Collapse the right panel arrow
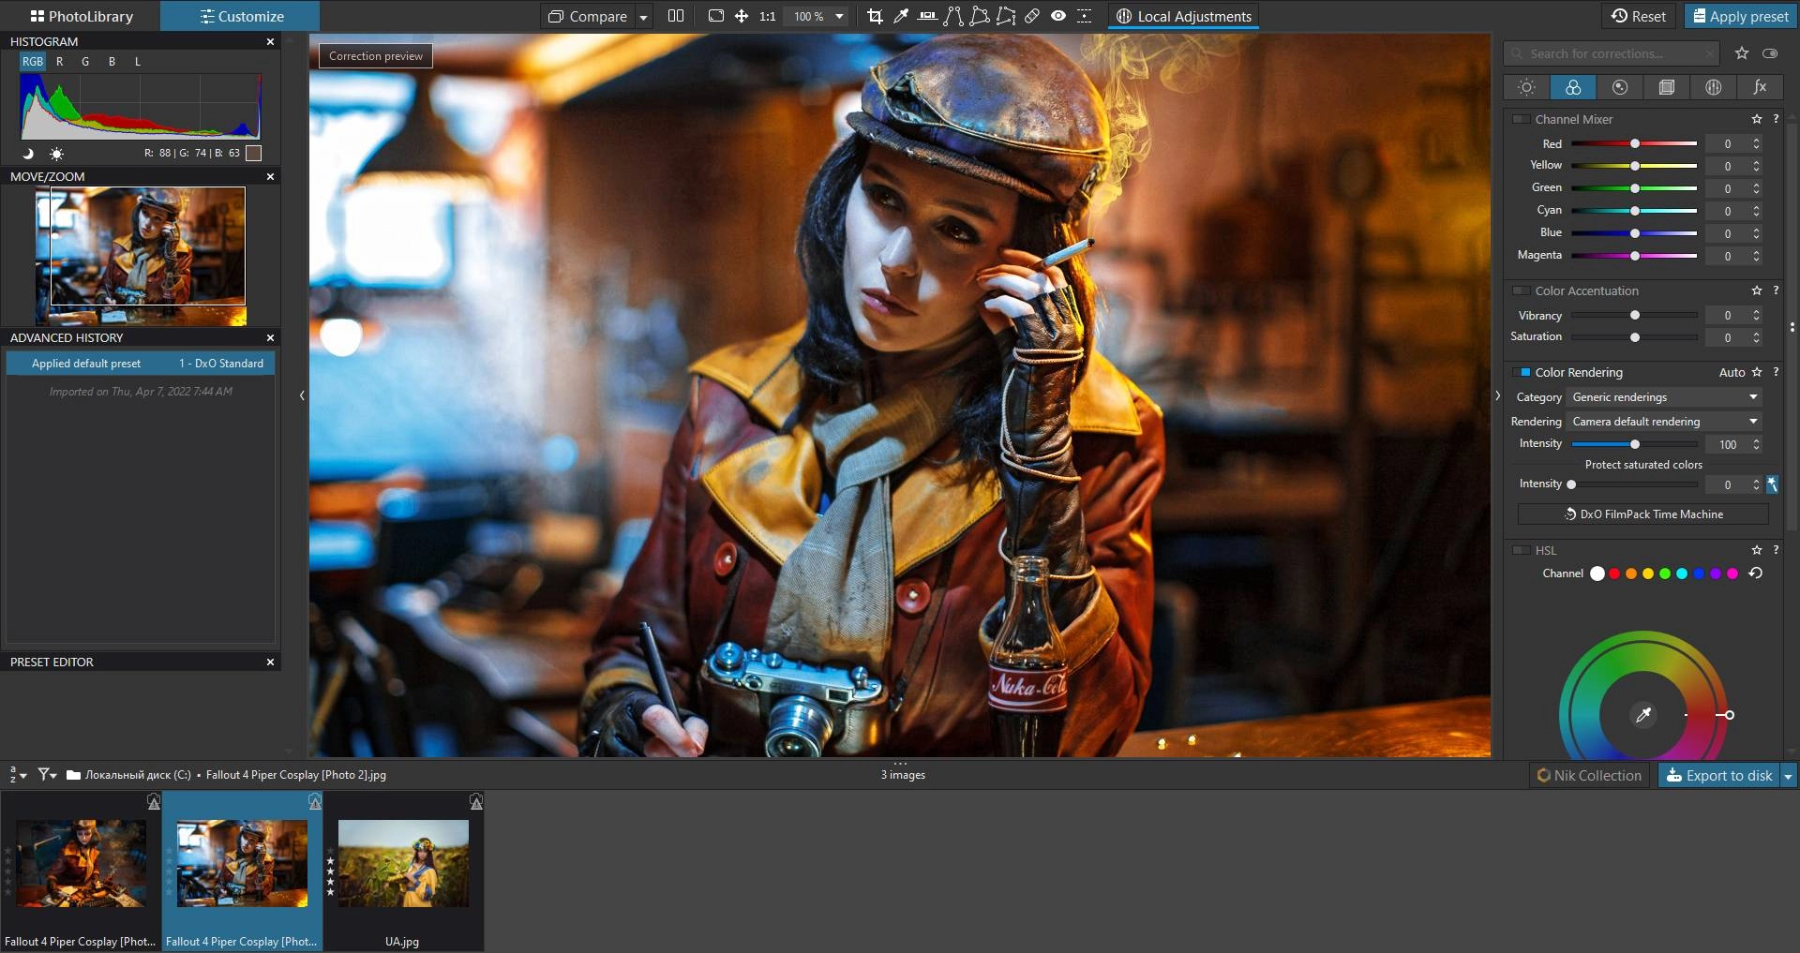Image resolution: width=1800 pixels, height=953 pixels. (1497, 395)
